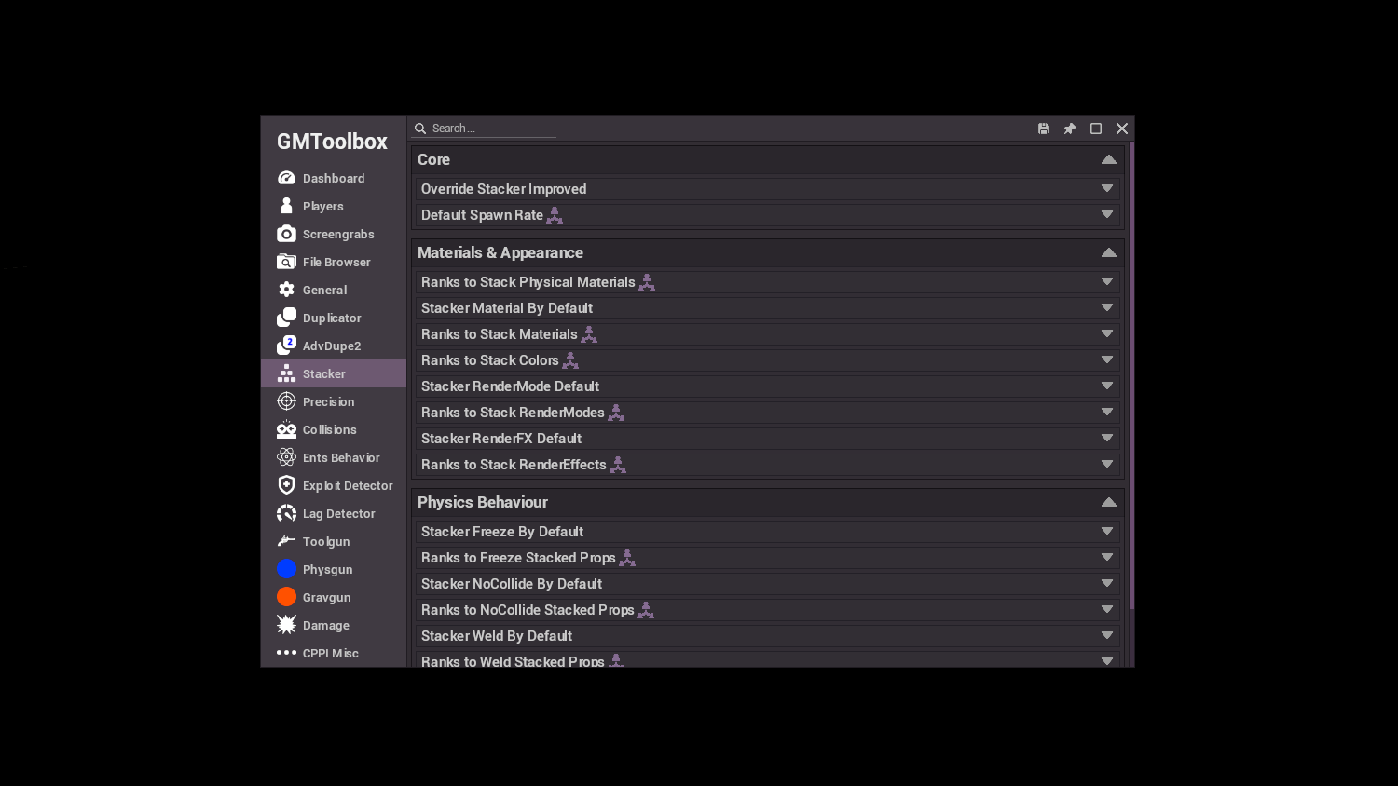This screenshot has width=1398, height=786.
Task: Expand Stacker Material By Default row
Action: (x=1107, y=308)
